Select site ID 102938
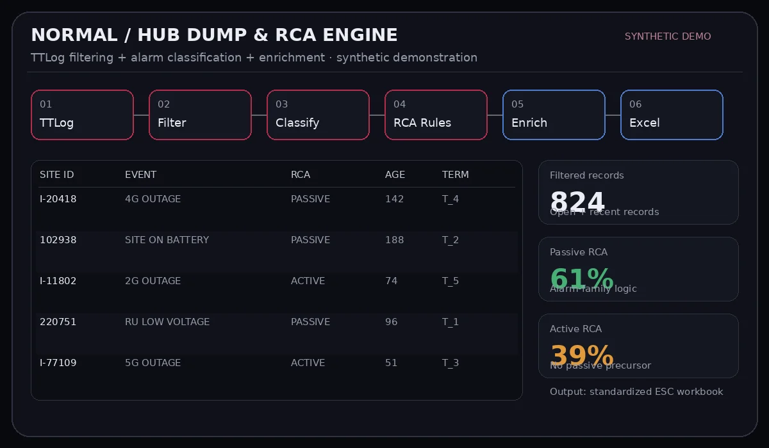 (x=58, y=240)
